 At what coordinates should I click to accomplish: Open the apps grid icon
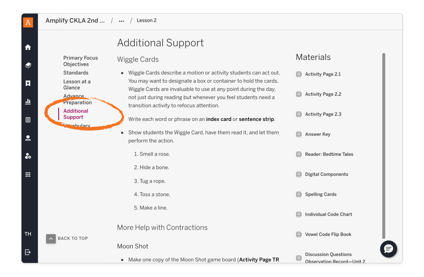28,175
